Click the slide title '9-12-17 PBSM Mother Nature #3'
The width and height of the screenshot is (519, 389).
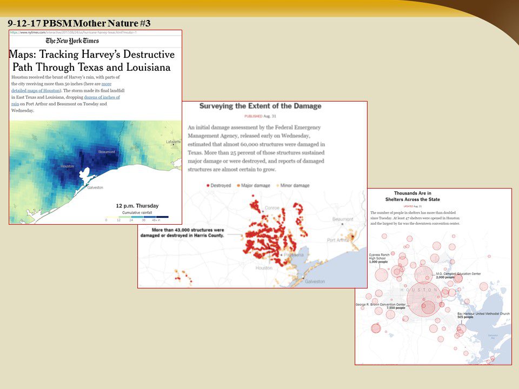coord(79,23)
